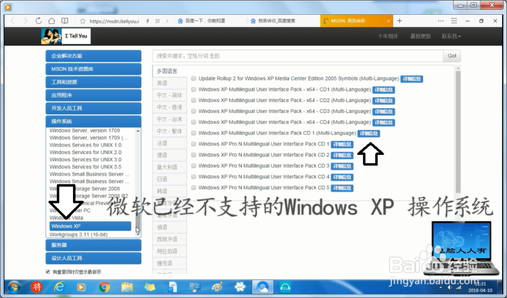Check MUI Pack x64 CD1 item

pos(194,90)
